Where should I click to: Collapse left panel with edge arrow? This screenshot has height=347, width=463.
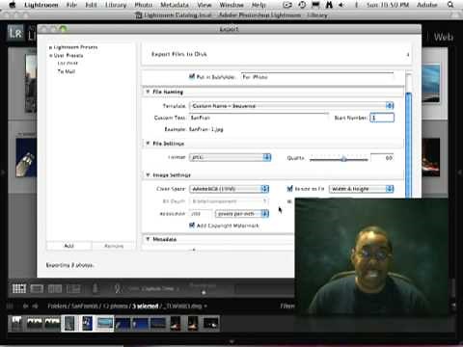[3, 173]
